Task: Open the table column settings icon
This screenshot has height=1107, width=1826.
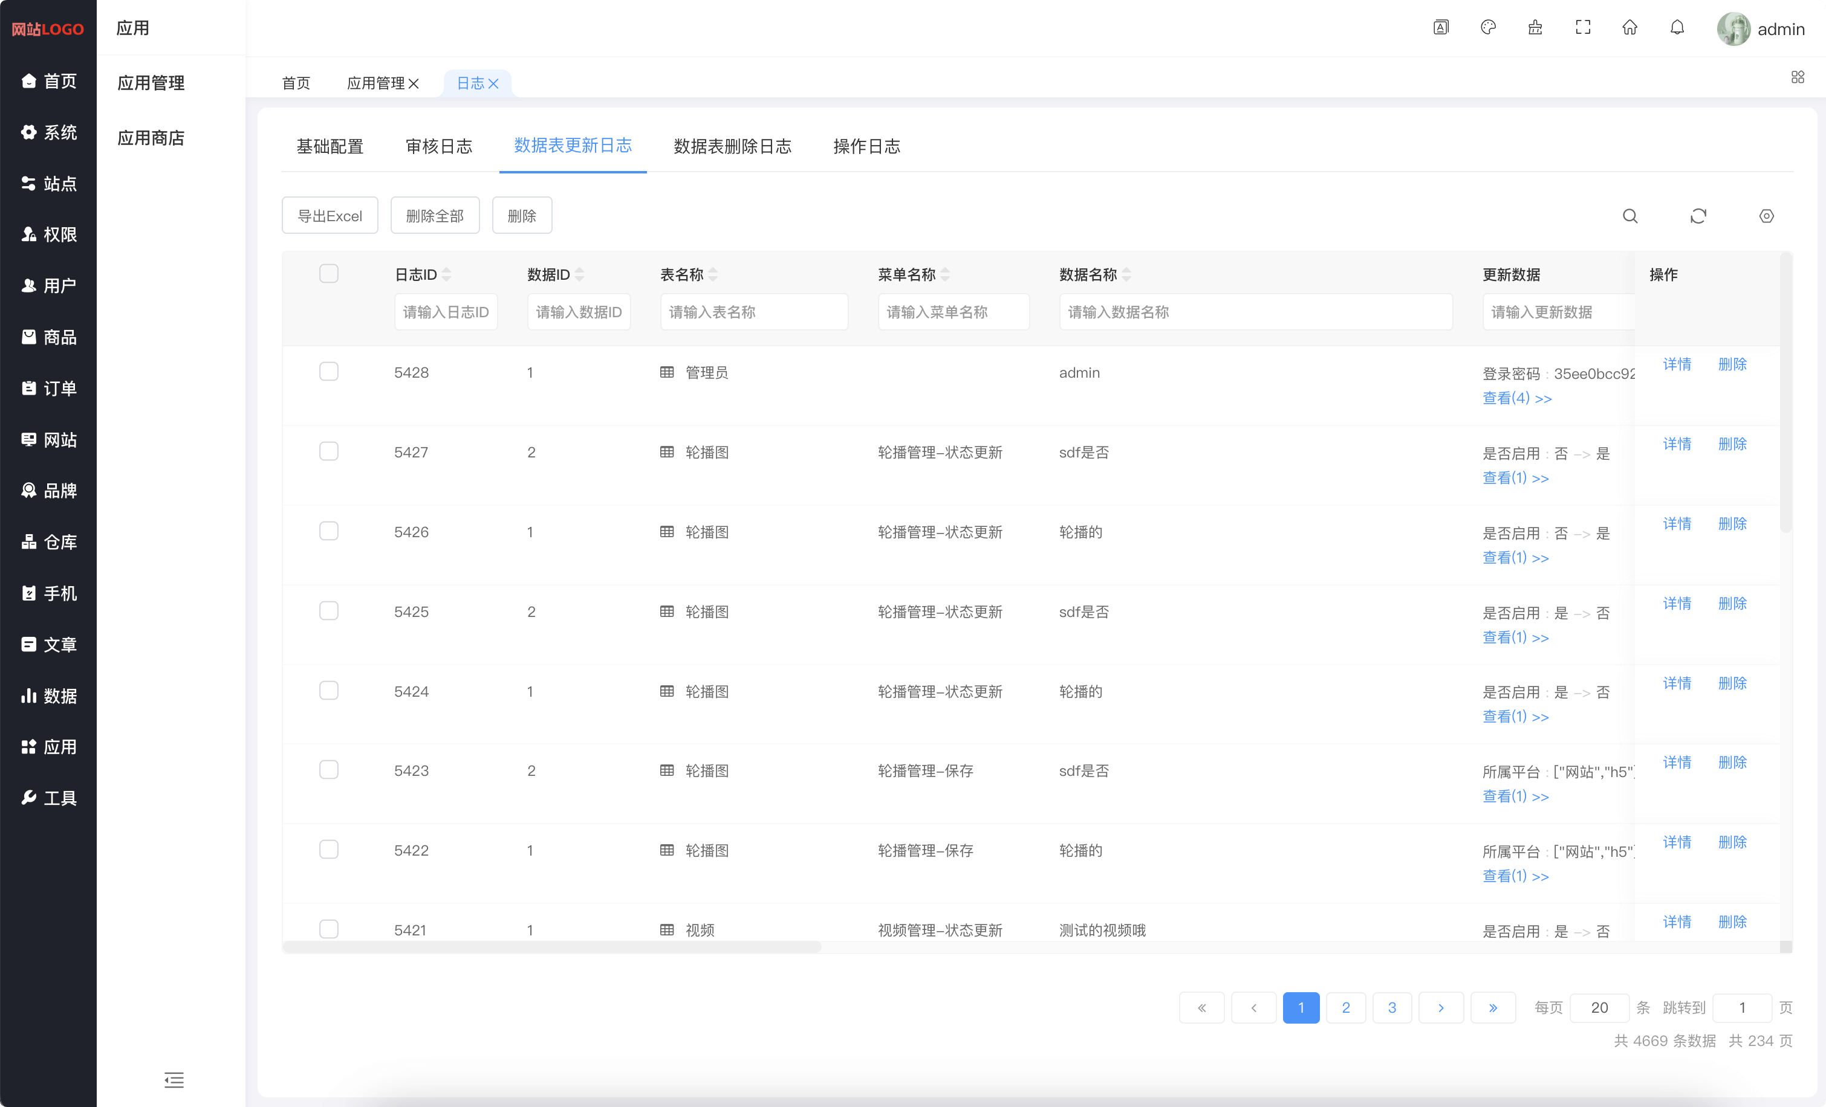Action: pos(1766,216)
